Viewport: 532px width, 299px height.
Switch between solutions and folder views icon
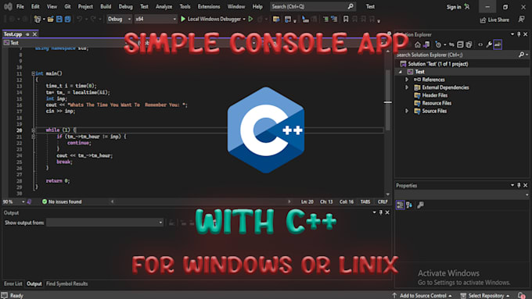click(x=426, y=44)
